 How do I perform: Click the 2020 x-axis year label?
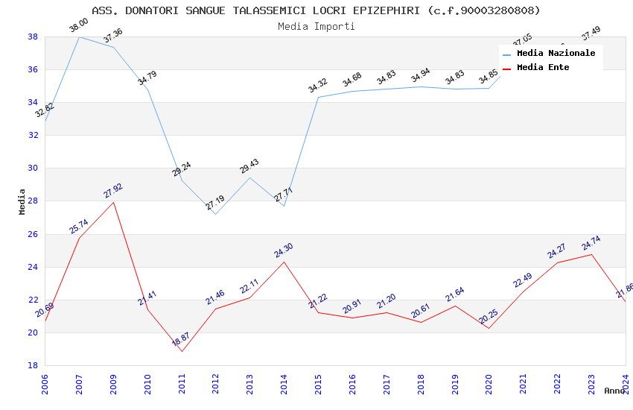pos(489,384)
